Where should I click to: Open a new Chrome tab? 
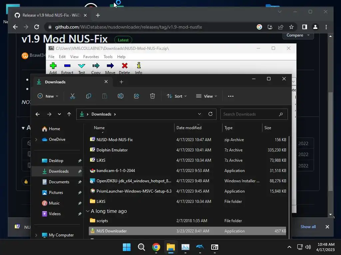(98, 15)
